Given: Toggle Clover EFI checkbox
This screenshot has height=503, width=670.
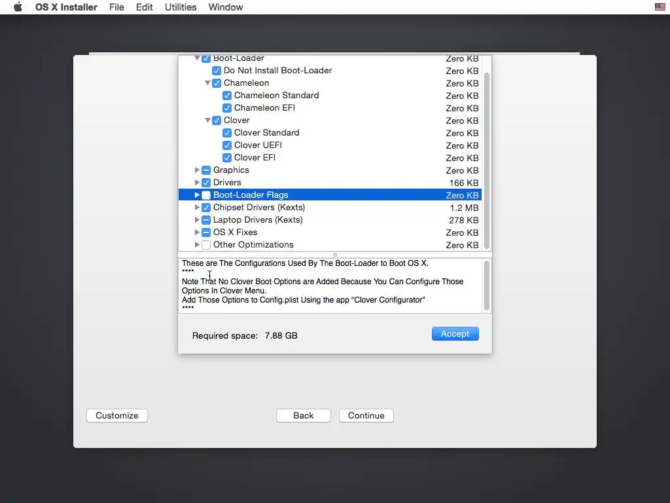Looking at the screenshot, I should point(227,157).
